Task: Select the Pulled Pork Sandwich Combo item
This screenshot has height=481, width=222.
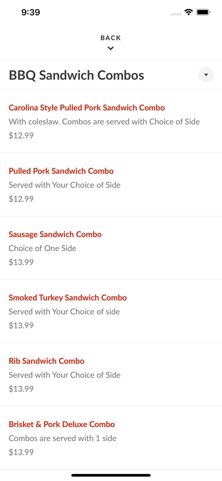Action: click(x=61, y=171)
